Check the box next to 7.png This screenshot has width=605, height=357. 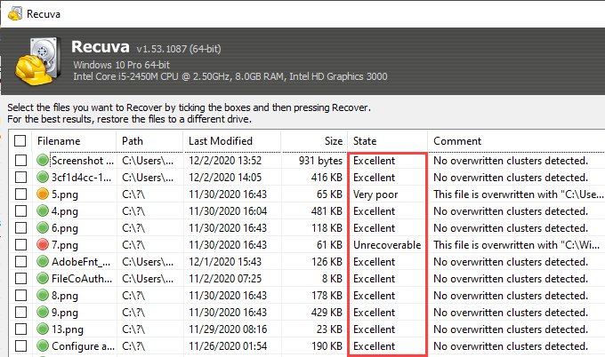click(x=20, y=245)
